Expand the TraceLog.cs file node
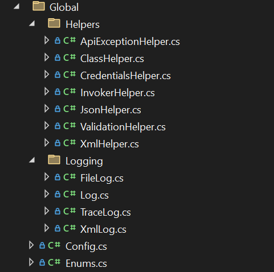This screenshot has width=274, height=272. click(x=47, y=211)
